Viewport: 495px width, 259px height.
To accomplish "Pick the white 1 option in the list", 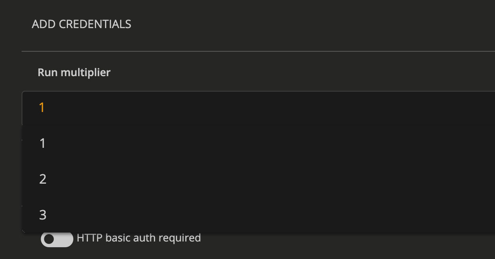I will 43,143.
